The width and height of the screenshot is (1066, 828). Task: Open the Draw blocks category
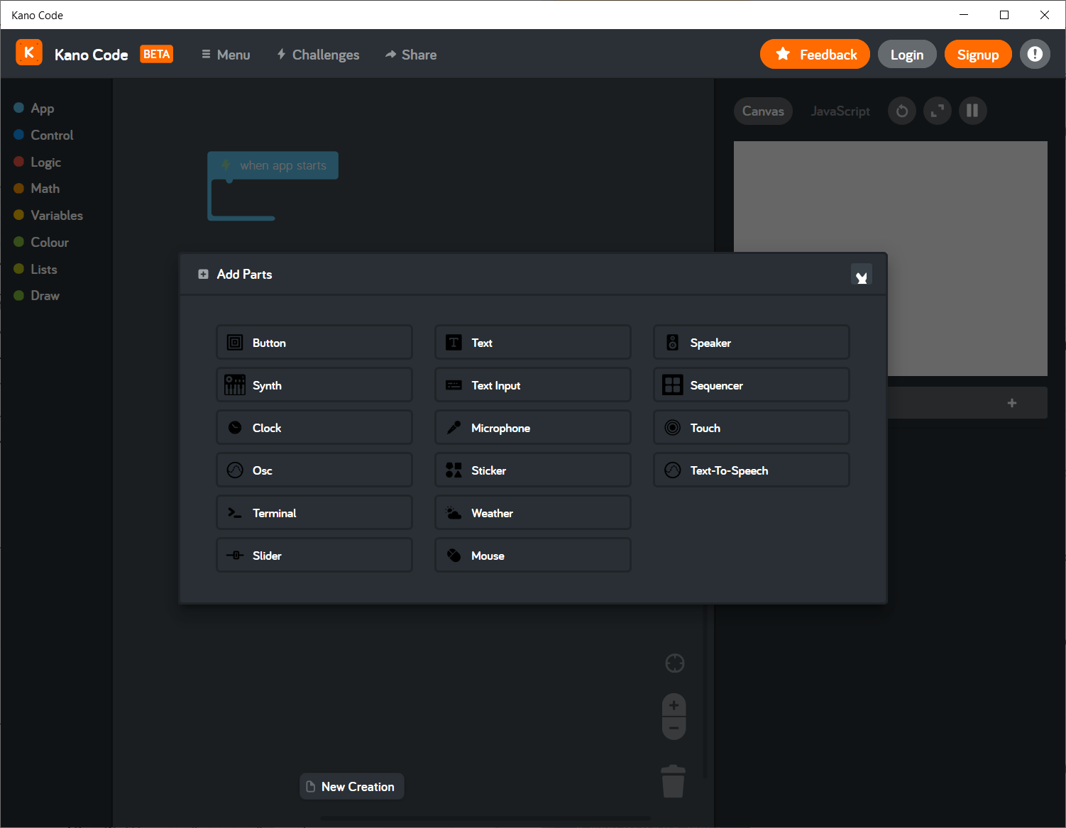point(45,295)
